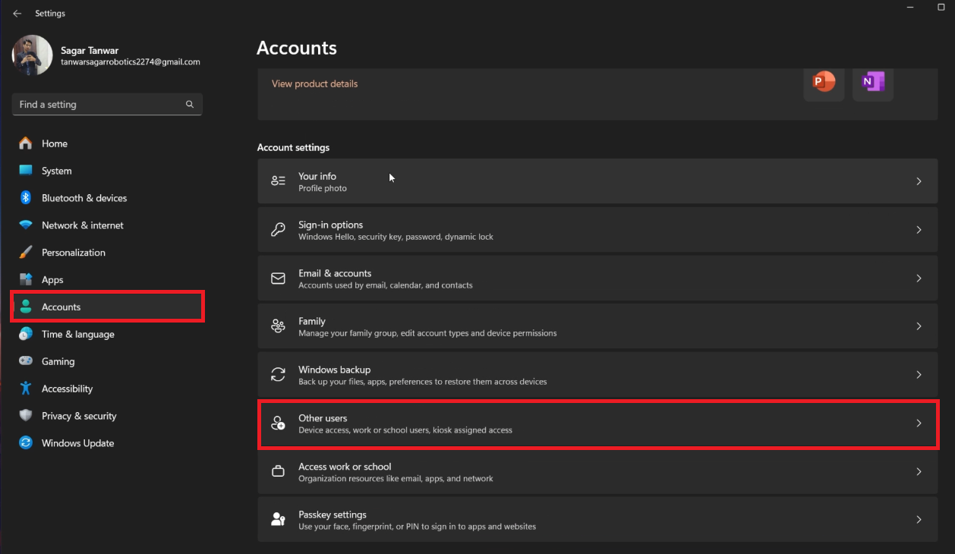Open Windows Update settings
The width and height of the screenshot is (955, 554).
point(77,443)
